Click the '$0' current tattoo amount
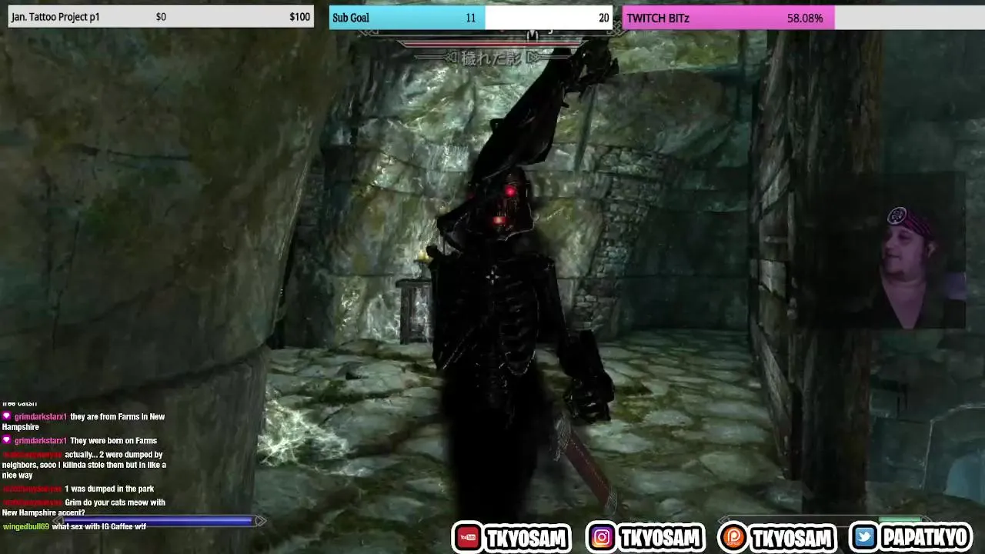 pos(161,17)
